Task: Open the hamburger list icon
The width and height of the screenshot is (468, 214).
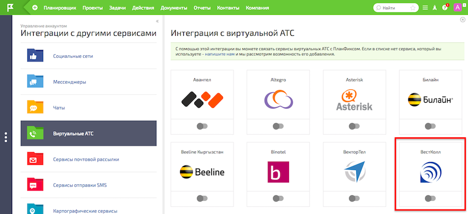Action: [x=425, y=8]
